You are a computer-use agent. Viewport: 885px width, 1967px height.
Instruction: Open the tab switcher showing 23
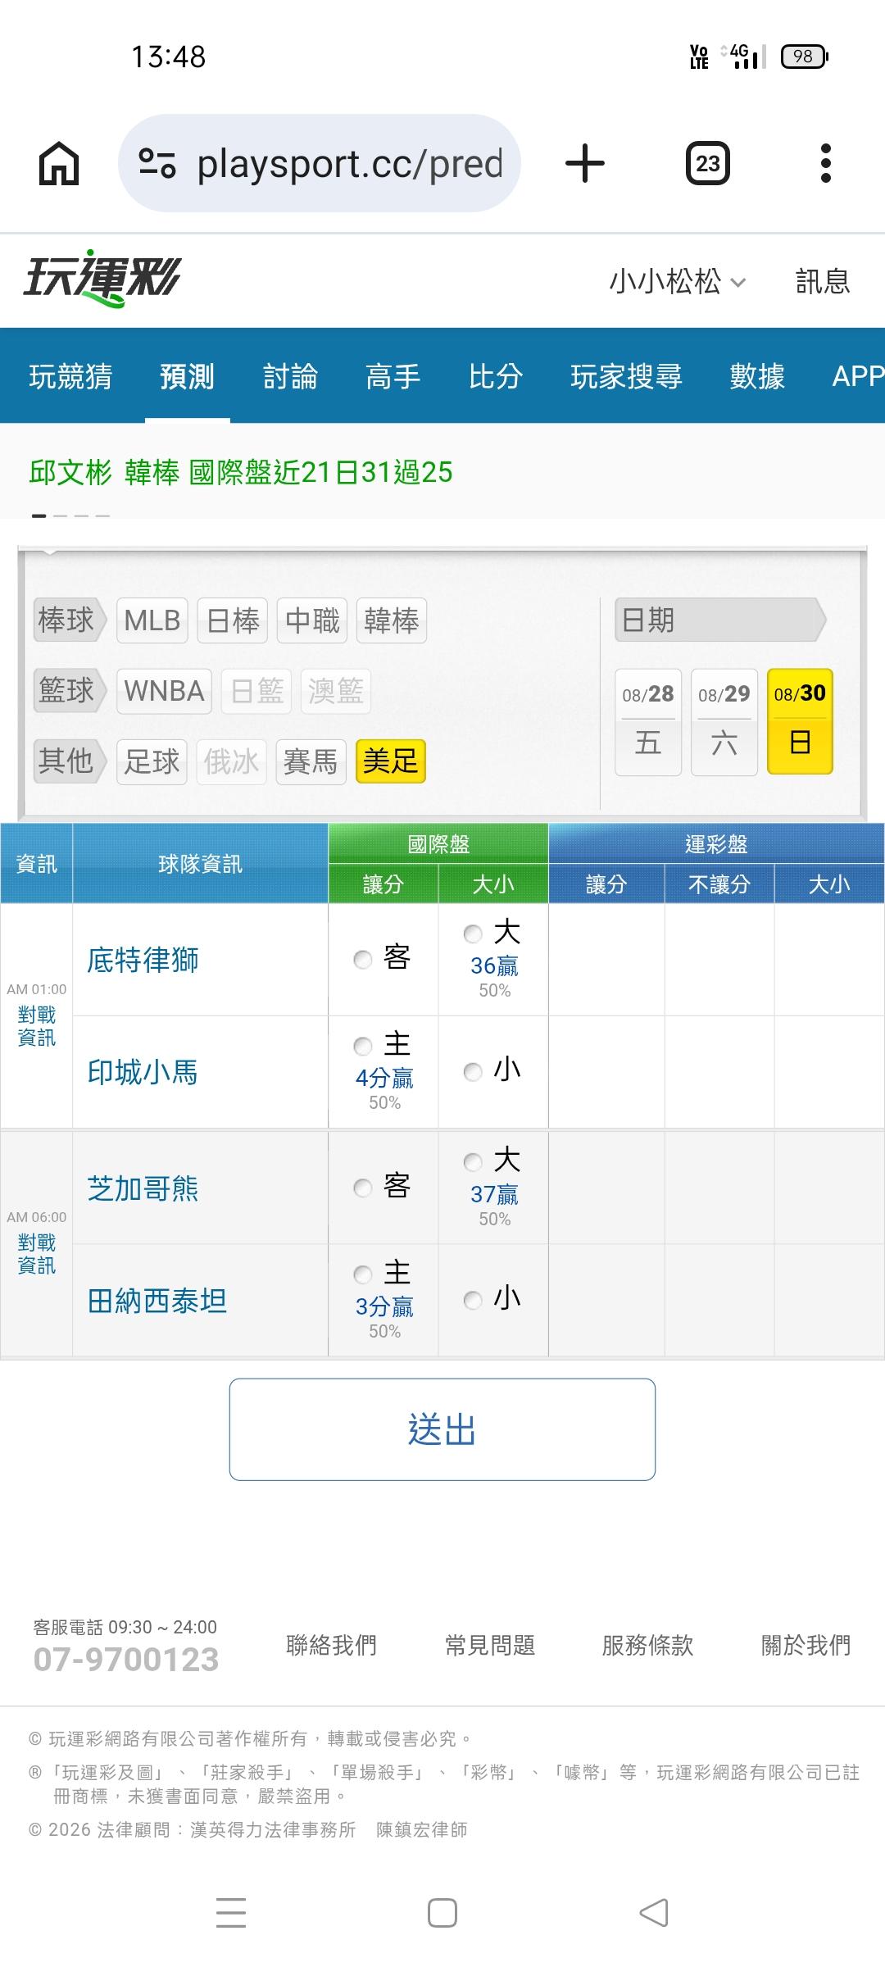[707, 163]
